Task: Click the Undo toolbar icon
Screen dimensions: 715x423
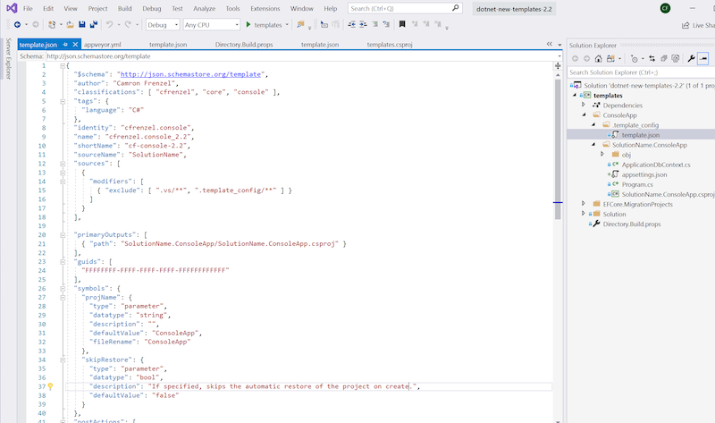Action: (x=109, y=25)
